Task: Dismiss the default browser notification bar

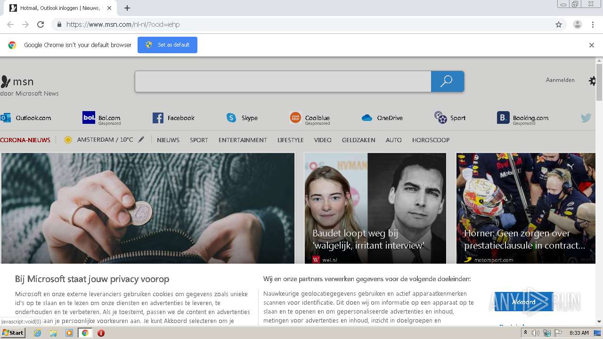Action: 591,45
